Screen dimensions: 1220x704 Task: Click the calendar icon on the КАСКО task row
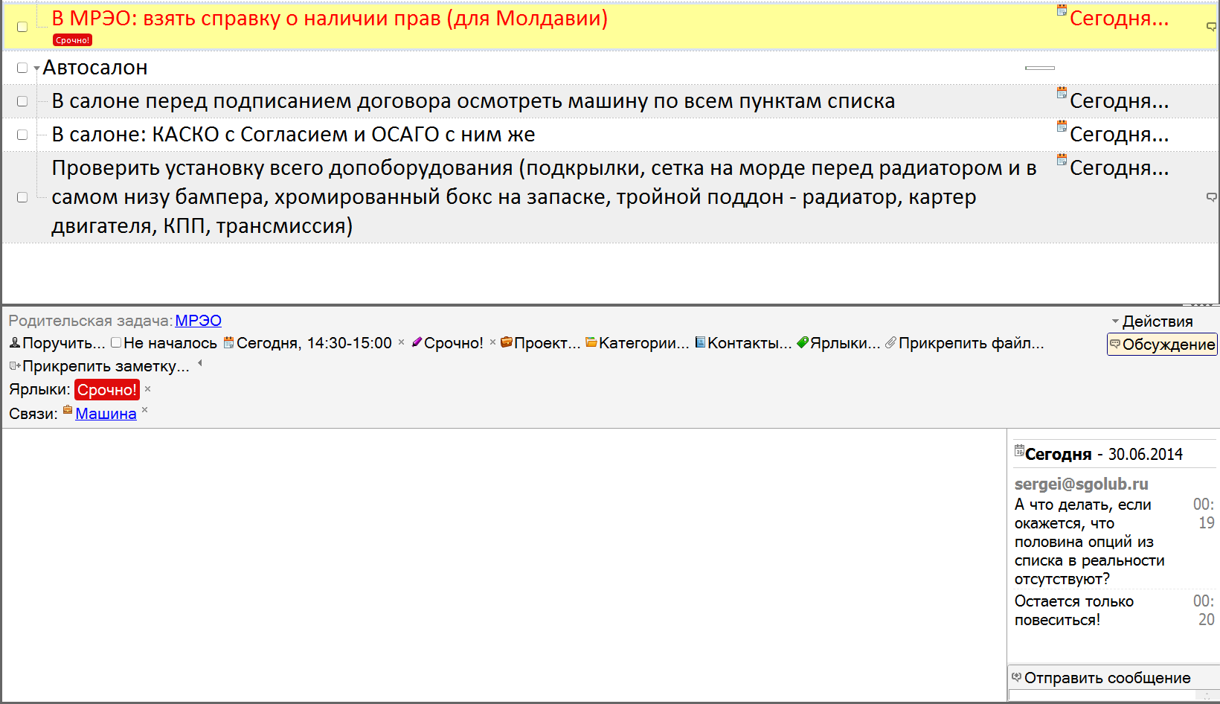[x=1062, y=127]
